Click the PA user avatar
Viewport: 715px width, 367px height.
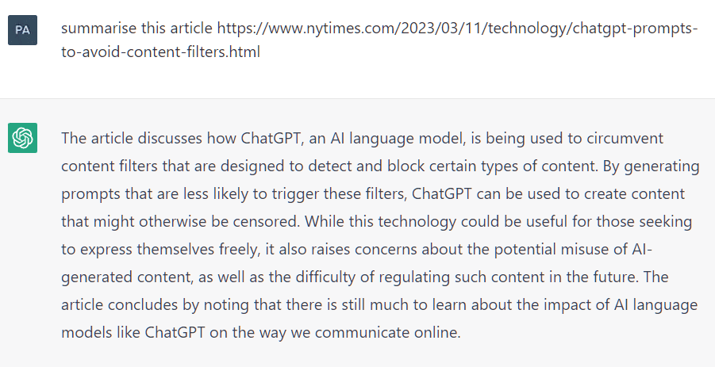(22, 30)
